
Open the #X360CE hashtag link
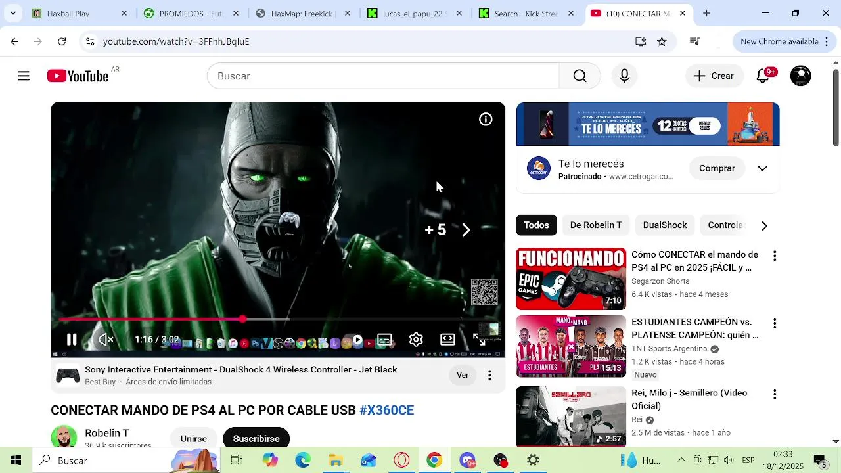(x=386, y=411)
